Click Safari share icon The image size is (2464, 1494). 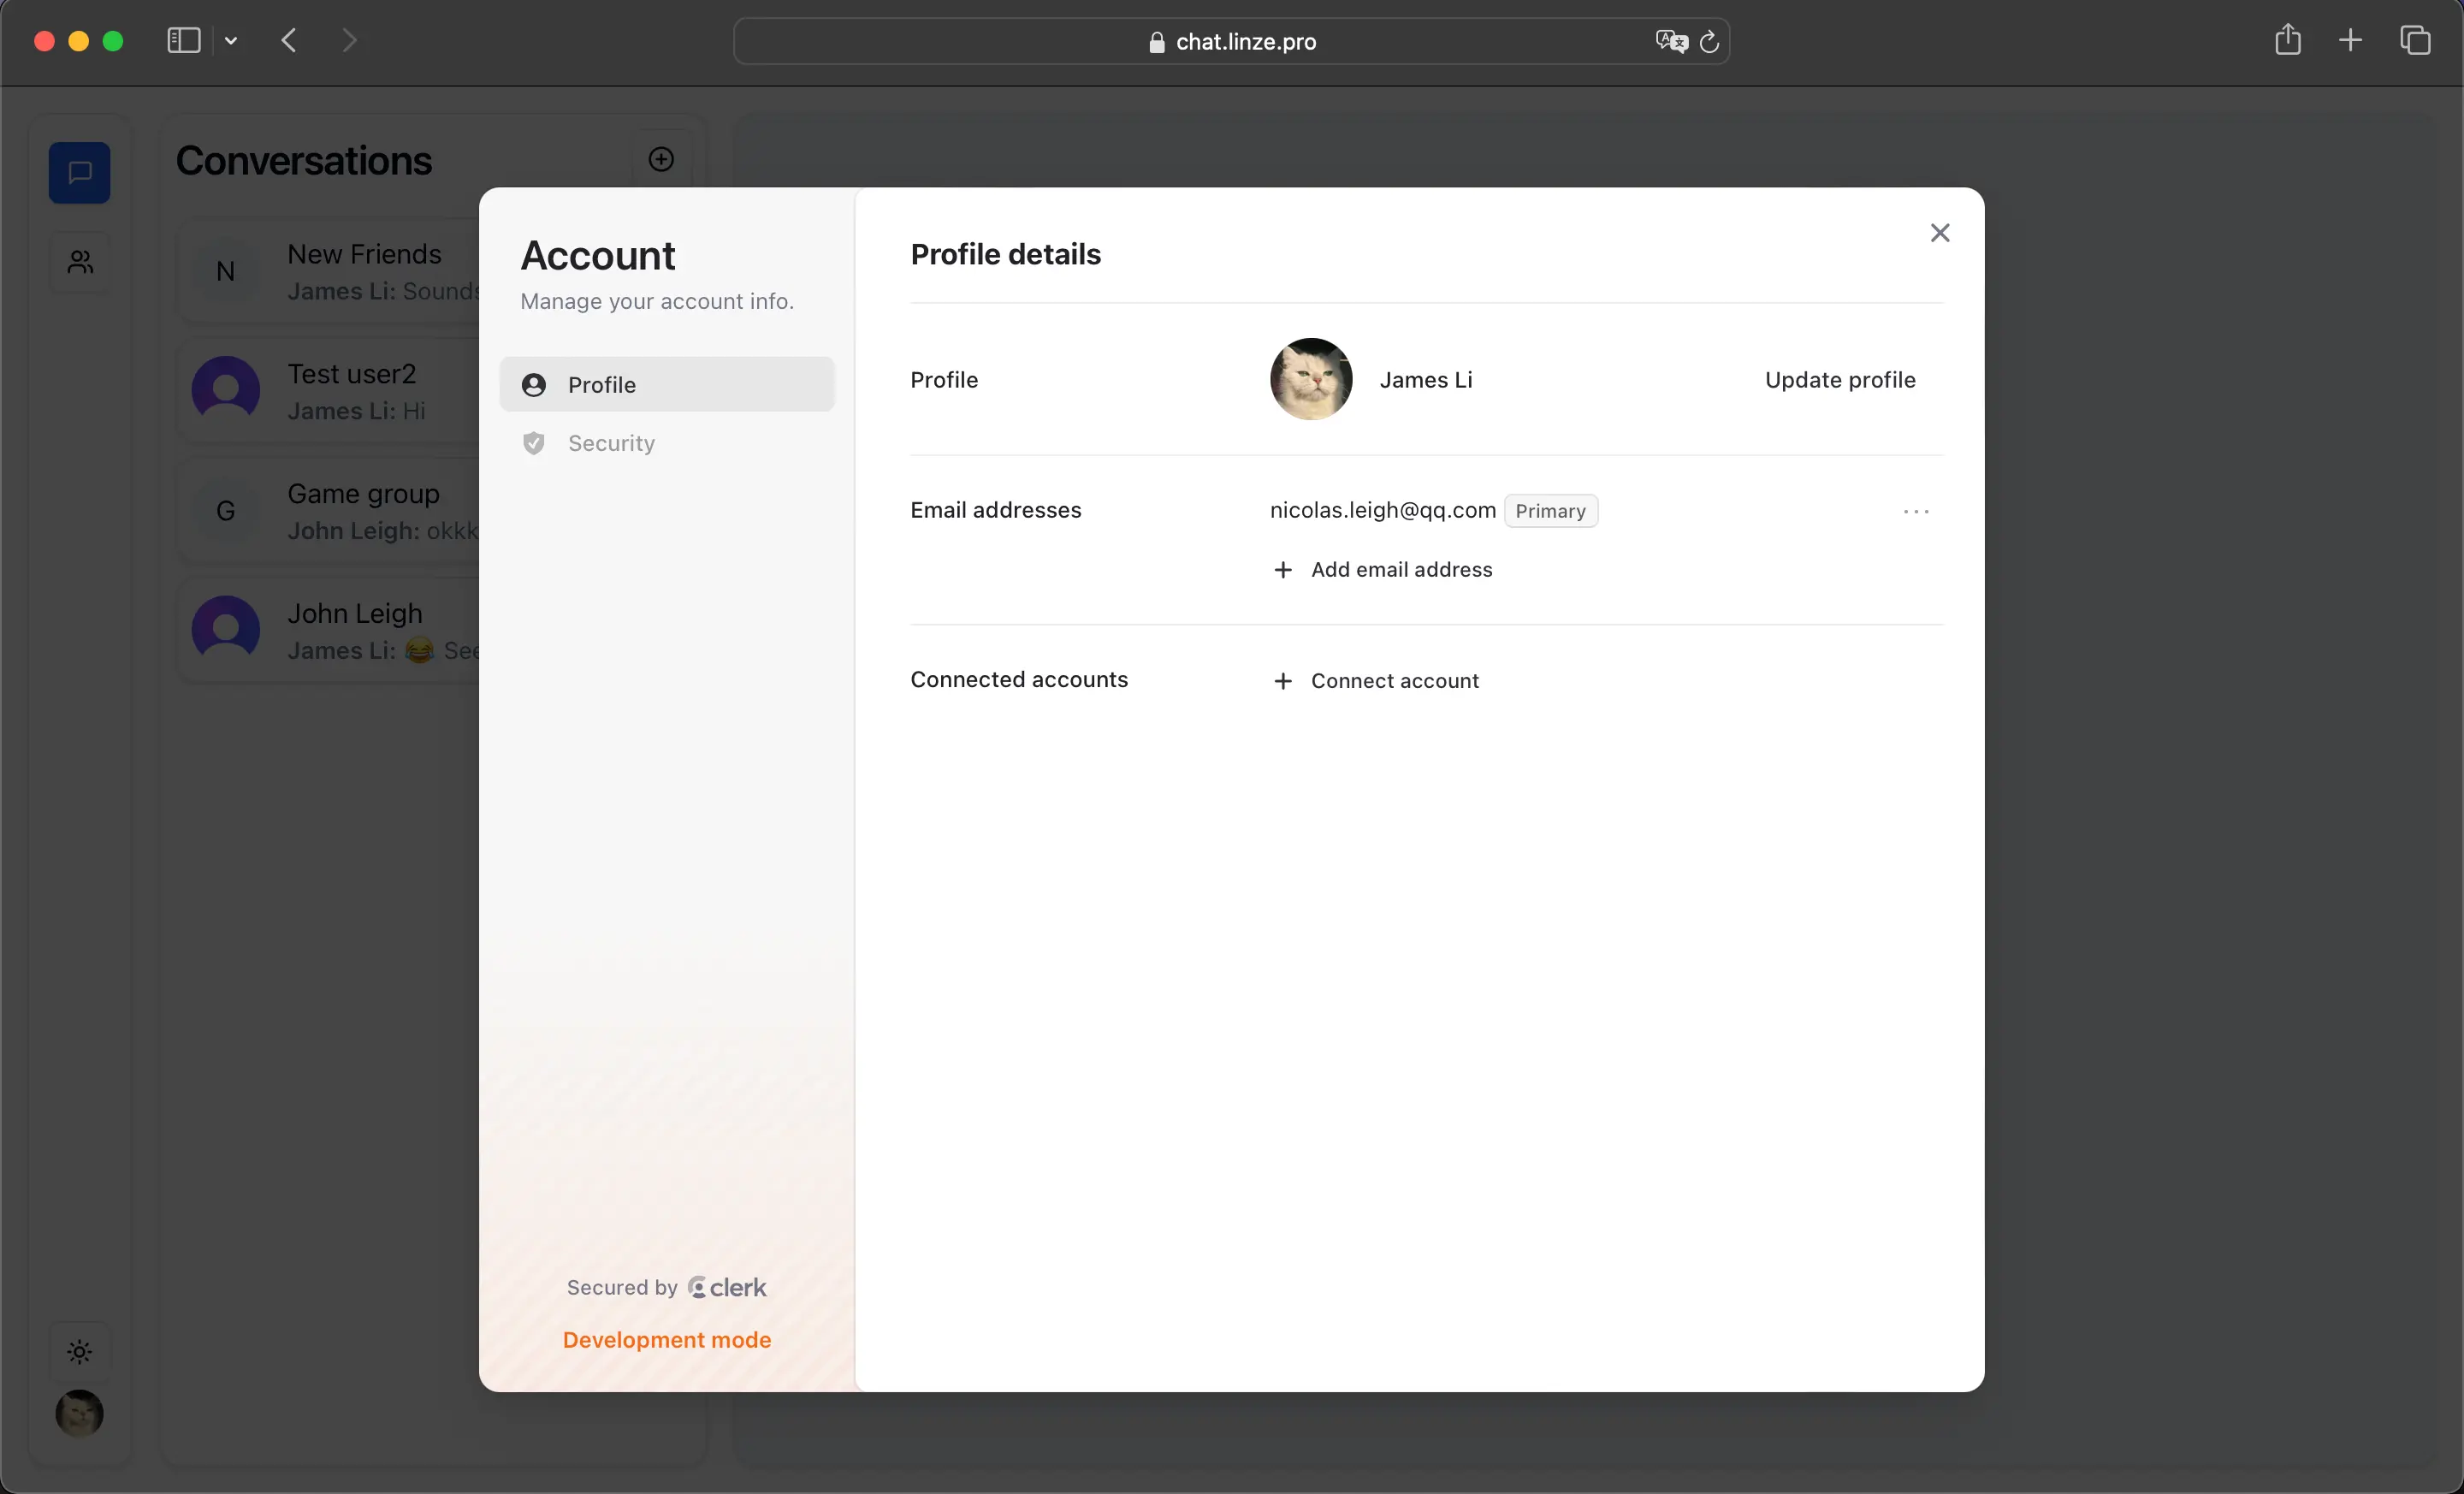pos(2287,40)
